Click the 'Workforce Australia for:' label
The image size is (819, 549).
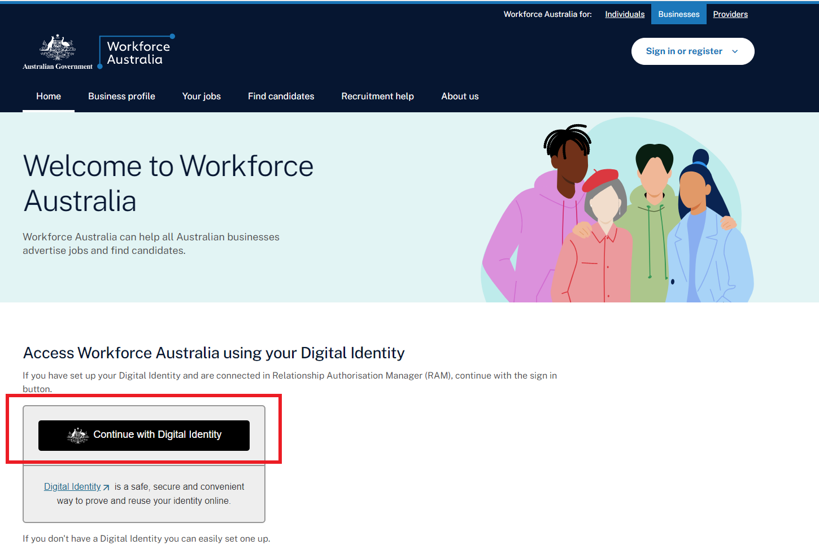[547, 14]
